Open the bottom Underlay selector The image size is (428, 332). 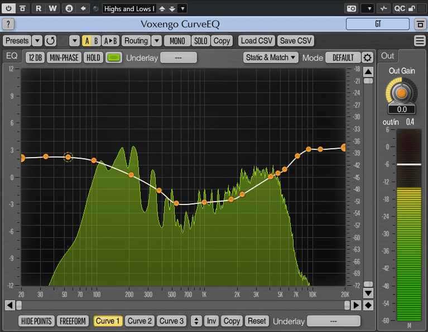click(333, 321)
